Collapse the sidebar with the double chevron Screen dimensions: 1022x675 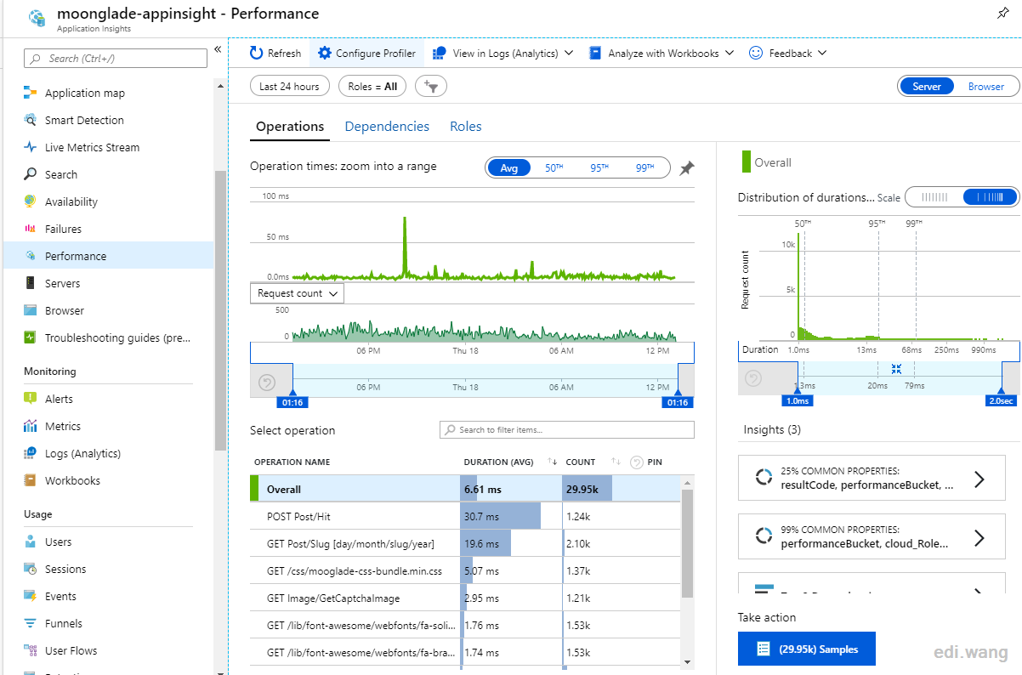(x=218, y=50)
